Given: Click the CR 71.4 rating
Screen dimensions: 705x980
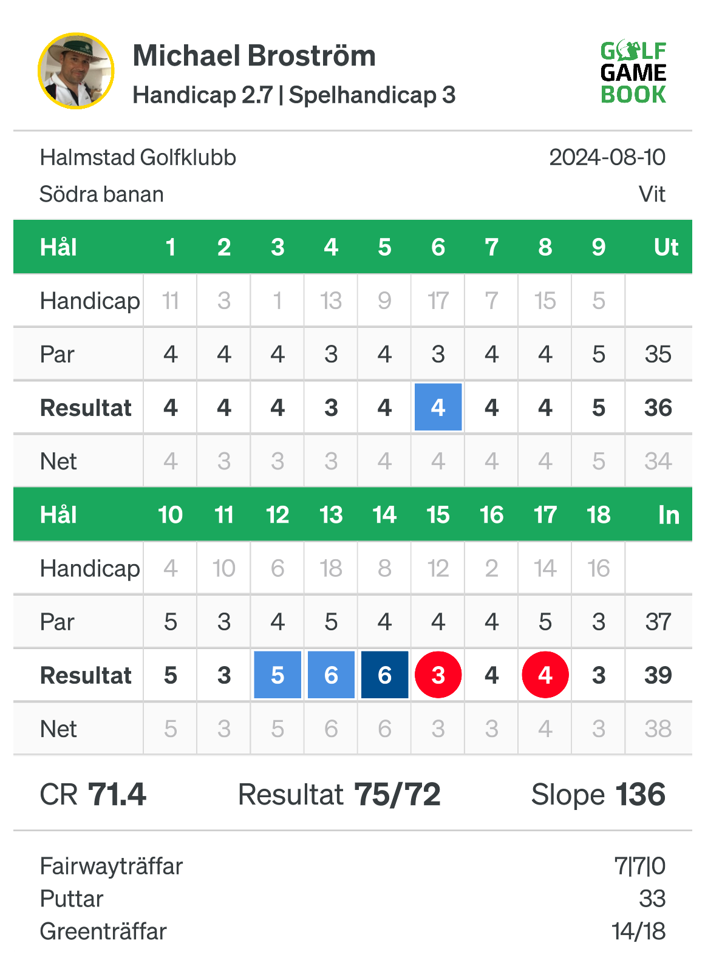Looking at the screenshot, I should 93,794.
